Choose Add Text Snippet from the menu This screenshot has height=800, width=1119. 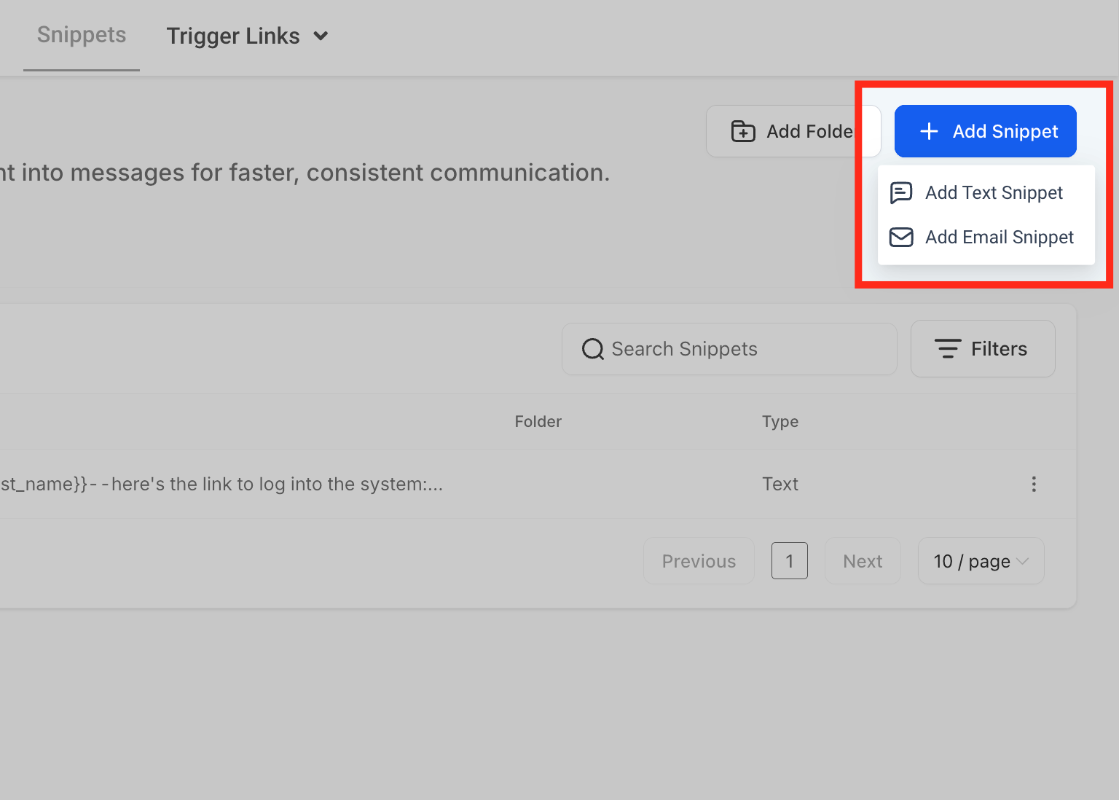(994, 192)
